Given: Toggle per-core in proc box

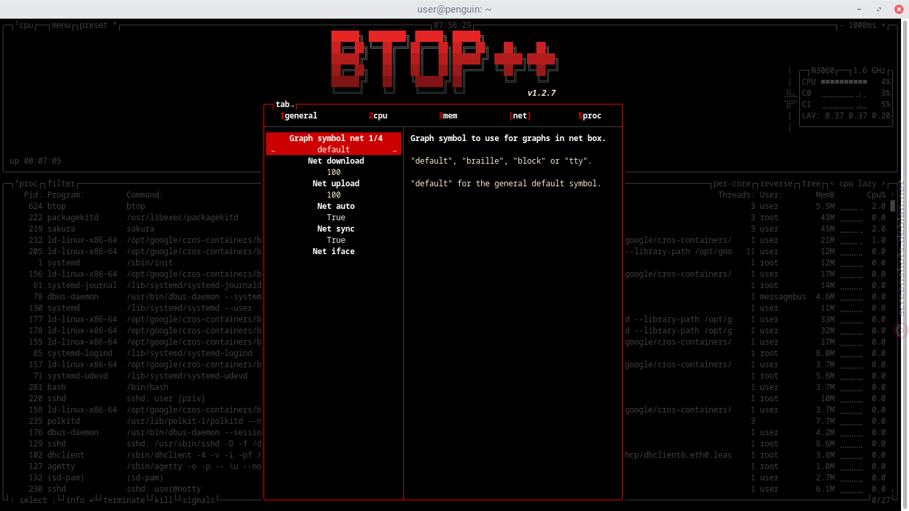Looking at the screenshot, I should (732, 184).
